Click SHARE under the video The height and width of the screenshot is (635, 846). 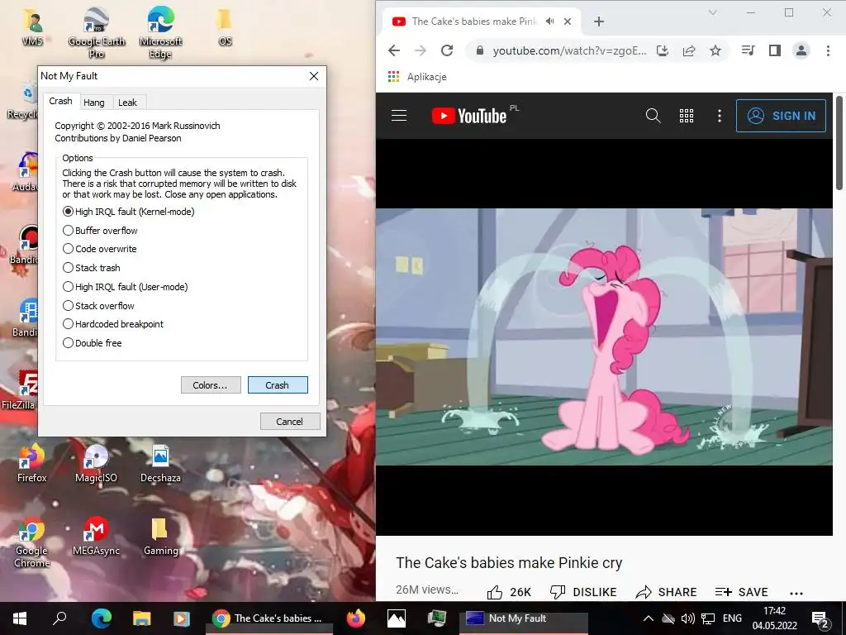pos(667,592)
